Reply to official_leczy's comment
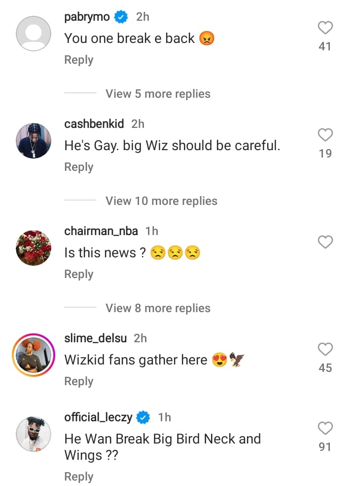 (x=79, y=477)
